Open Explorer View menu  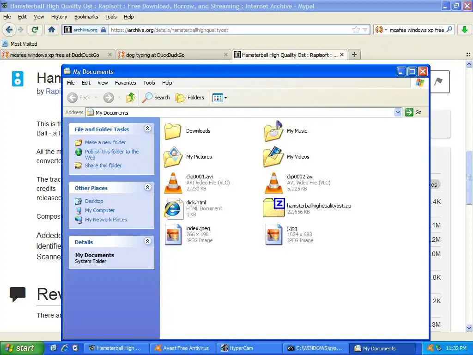point(103,83)
